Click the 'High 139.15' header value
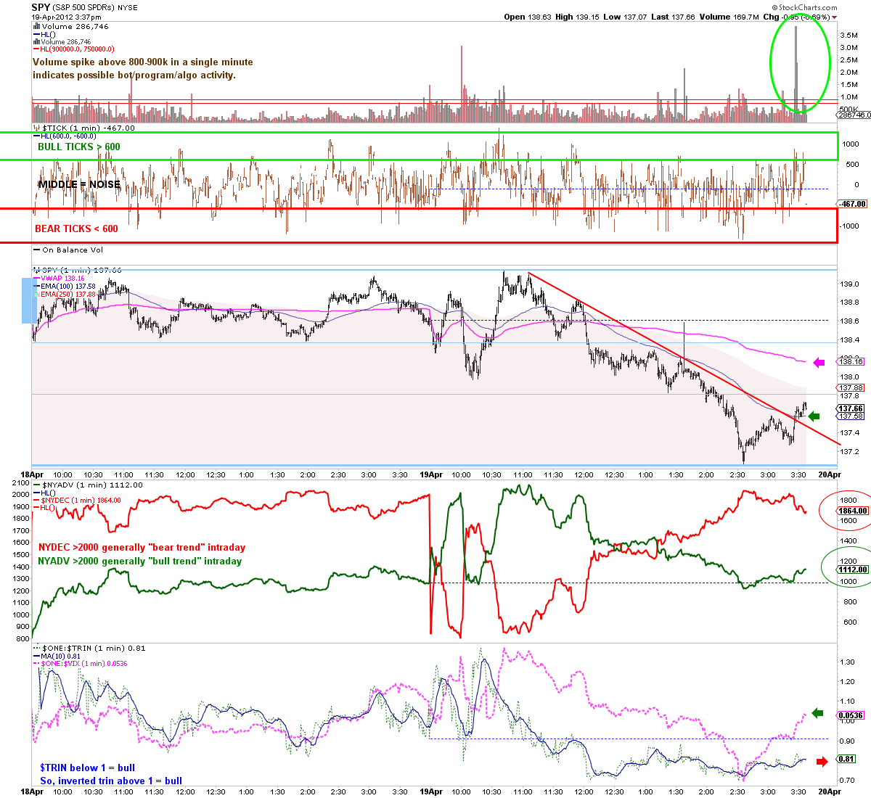This screenshot has width=871, height=798. [578, 17]
